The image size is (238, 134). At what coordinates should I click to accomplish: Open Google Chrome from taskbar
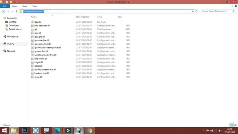(x=90, y=131)
